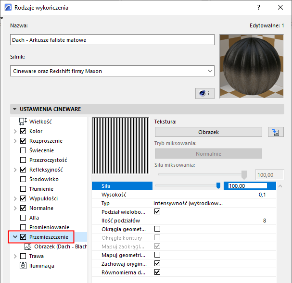The image size is (292, 283).
Task: Uncheck the Przemieszczenie checkbox
Action: click(23, 237)
